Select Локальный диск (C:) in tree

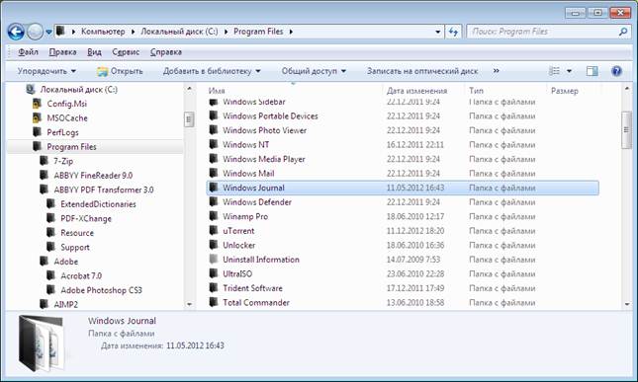click(x=78, y=89)
